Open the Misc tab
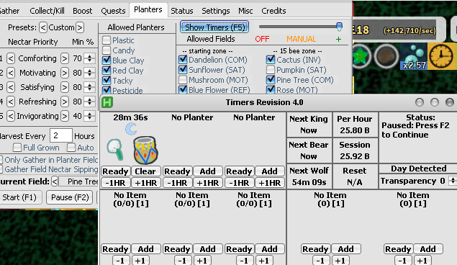The height and width of the screenshot is (265, 457). pyautogui.click(x=245, y=11)
